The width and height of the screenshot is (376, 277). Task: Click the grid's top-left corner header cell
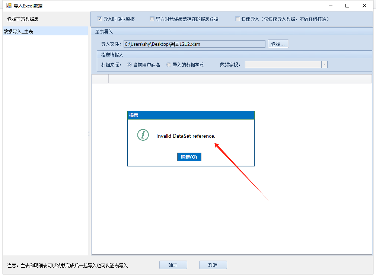point(100,79)
